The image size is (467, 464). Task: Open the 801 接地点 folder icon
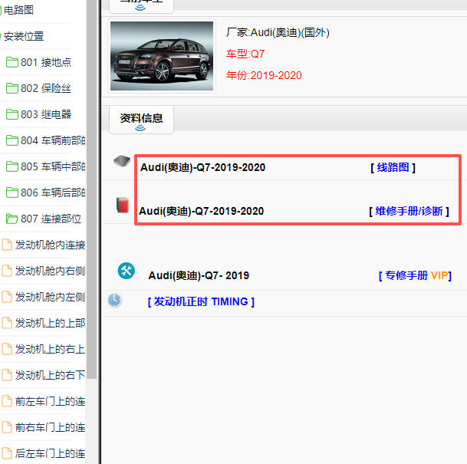(x=12, y=62)
